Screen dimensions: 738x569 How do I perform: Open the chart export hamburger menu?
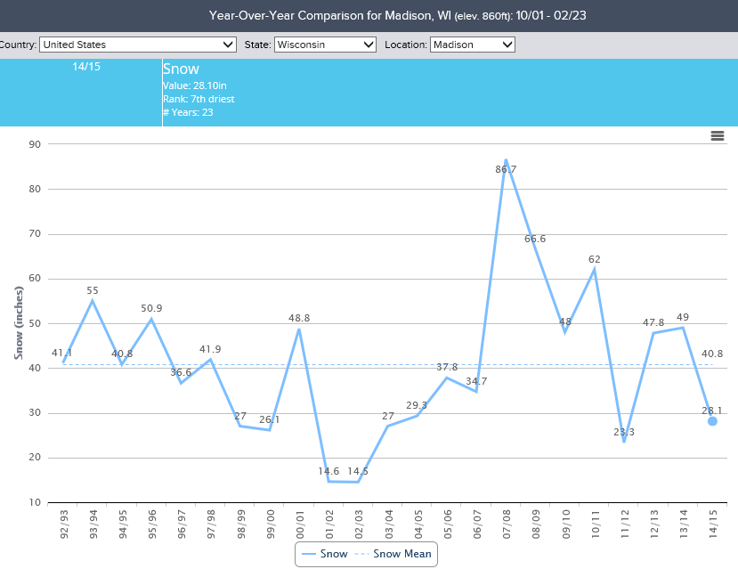pos(718,136)
